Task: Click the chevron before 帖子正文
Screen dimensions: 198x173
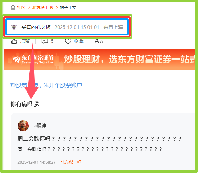Action: click(x=56, y=8)
